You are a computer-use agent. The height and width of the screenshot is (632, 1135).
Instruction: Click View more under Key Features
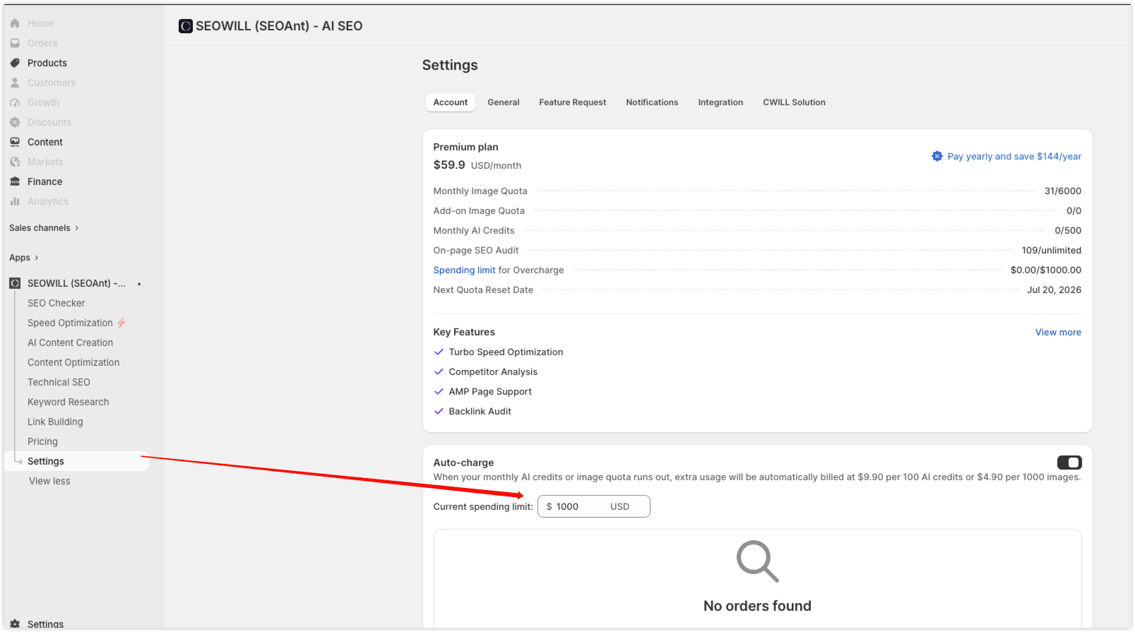point(1058,332)
